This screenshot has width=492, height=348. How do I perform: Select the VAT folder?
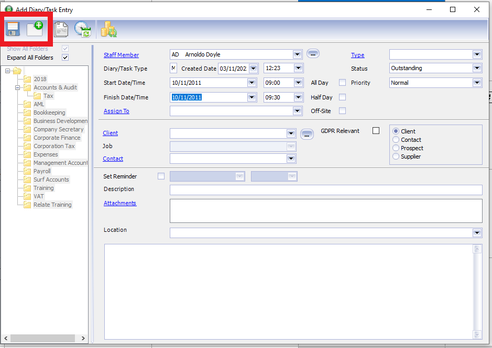click(x=39, y=196)
